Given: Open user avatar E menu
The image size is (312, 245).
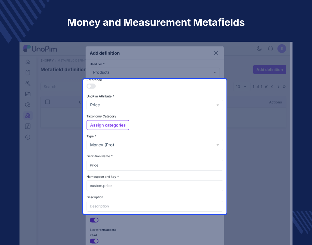Looking at the screenshot, I should (282, 48).
